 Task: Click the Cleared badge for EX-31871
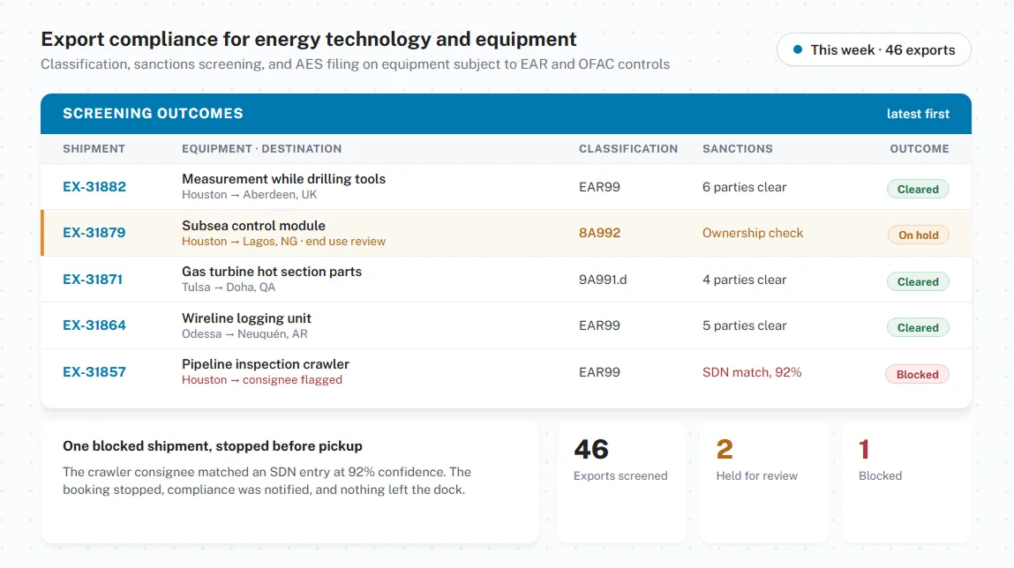tap(918, 281)
